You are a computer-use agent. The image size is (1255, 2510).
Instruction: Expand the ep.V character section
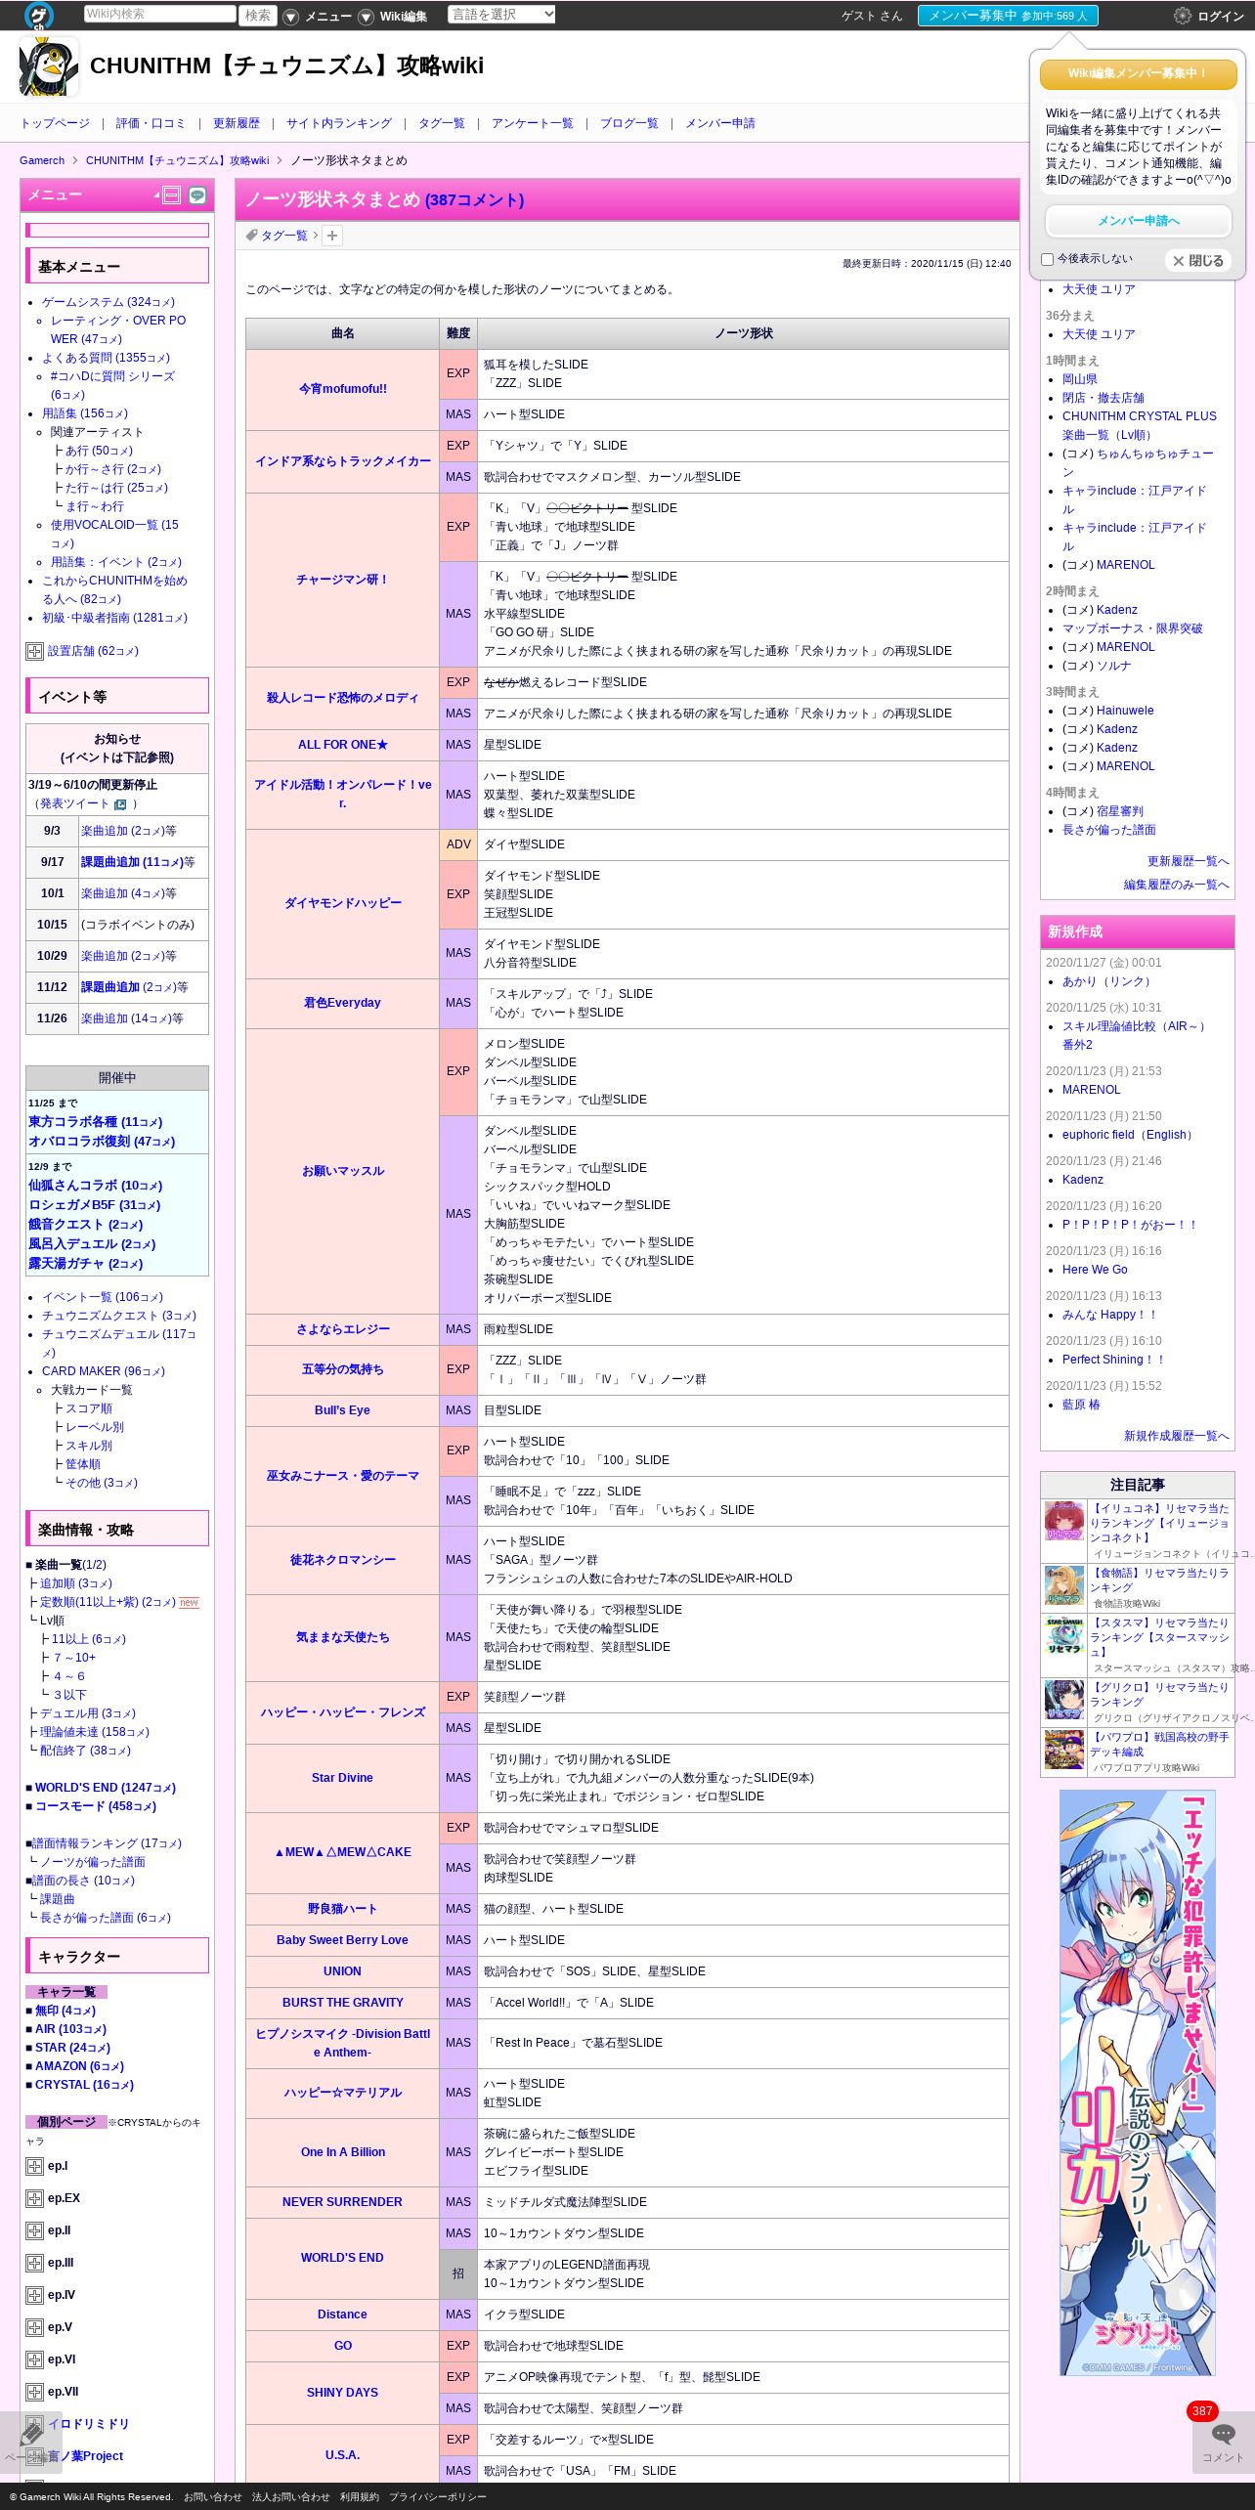pyautogui.click(x=34, y=2327)
